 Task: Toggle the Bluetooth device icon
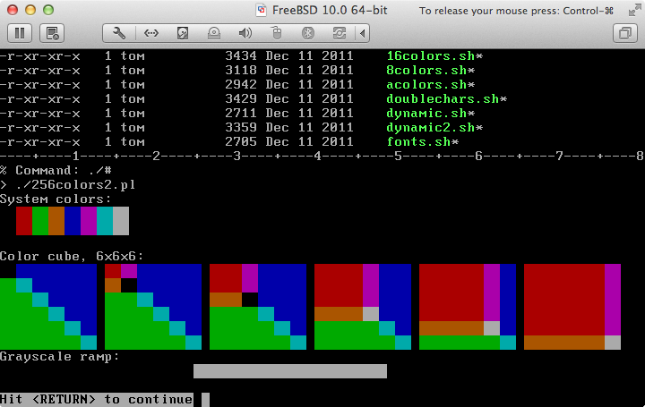(x=307, y=33)
